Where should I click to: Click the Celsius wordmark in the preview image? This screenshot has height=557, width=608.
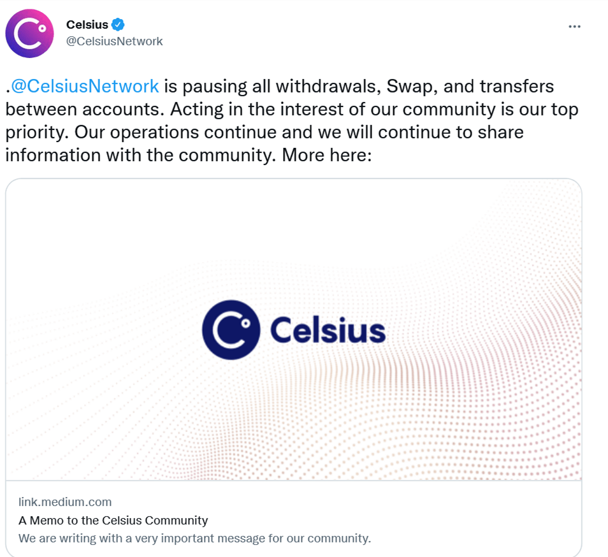(x=328, y=331)
